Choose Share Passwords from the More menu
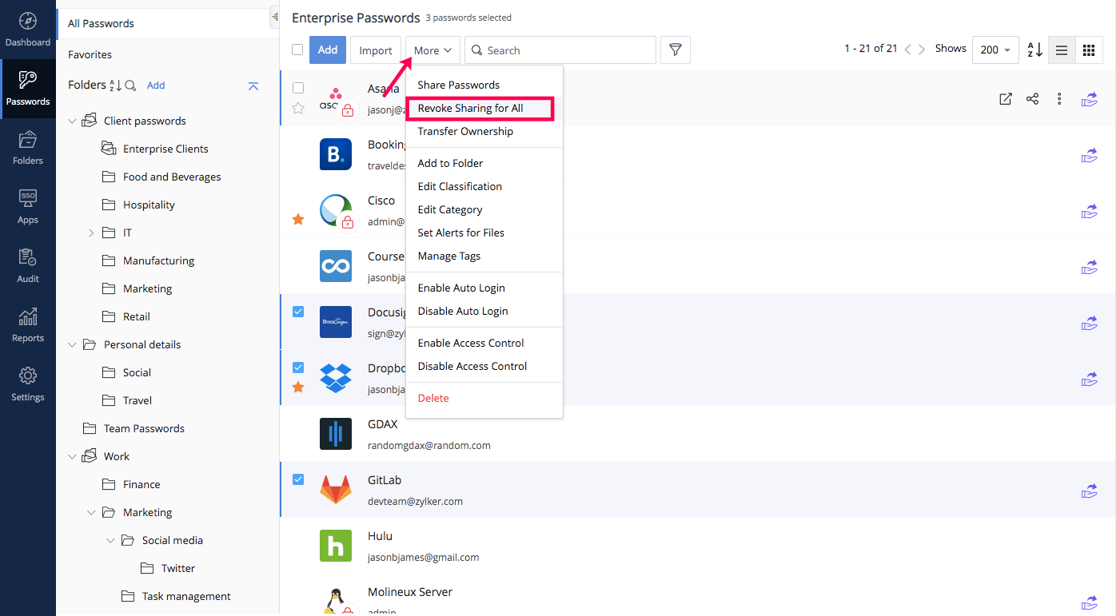This screenshot has width=1116, height=616. click(484, 85)
